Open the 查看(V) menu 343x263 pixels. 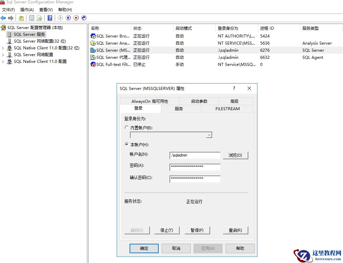[x=46, y=10]
